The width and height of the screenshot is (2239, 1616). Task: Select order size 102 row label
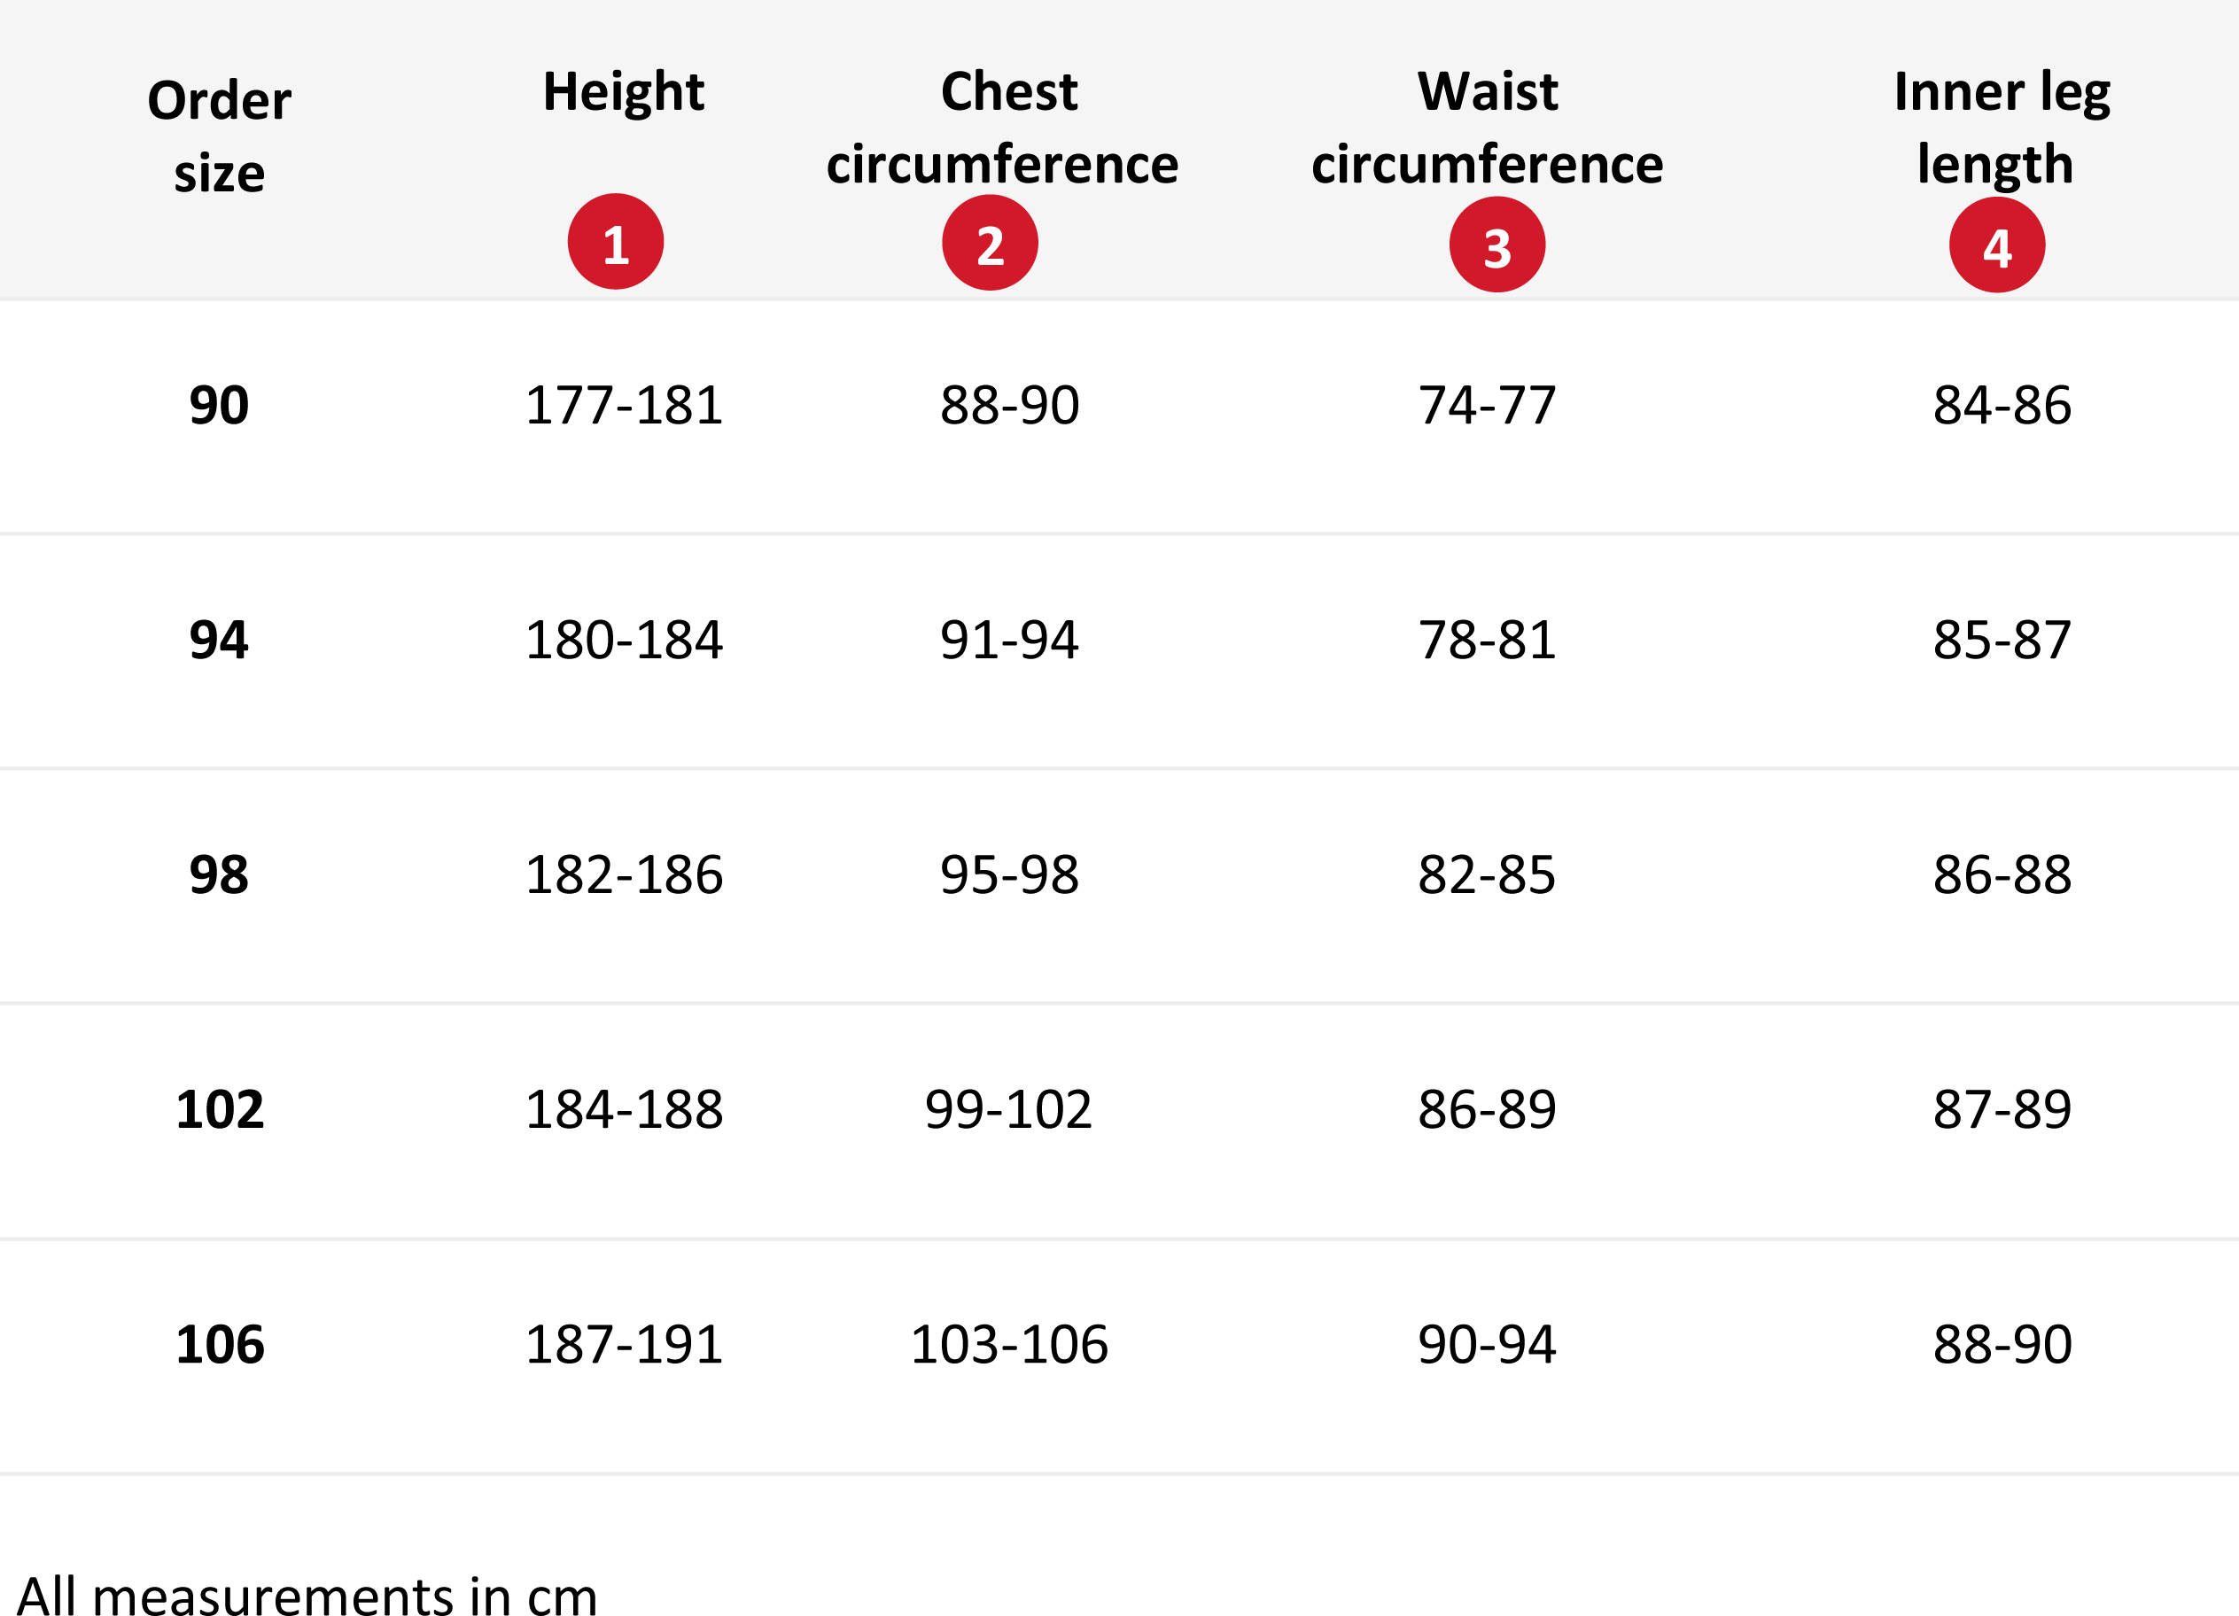pos(219,1109)
